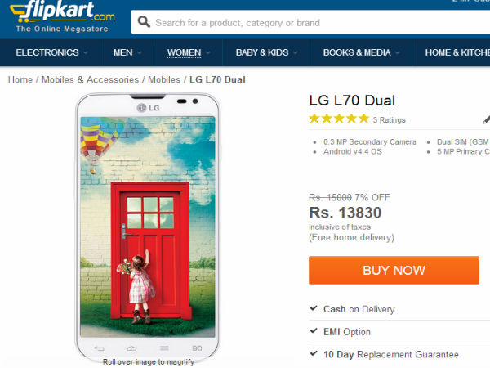490x368 pixels.
Task: Expand the Electronics dropdown arrow
Action: pos(85,53)
